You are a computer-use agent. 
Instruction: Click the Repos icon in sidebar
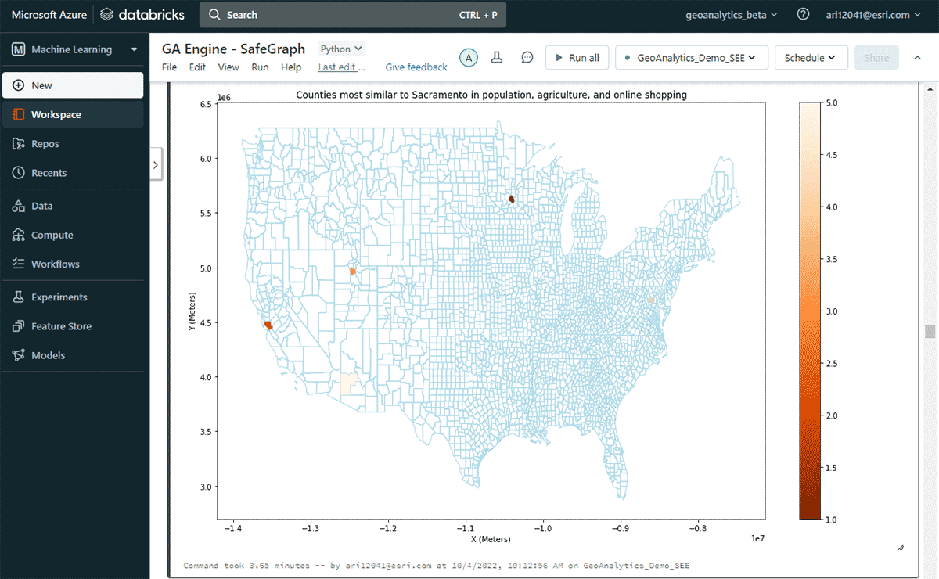click(x=19, y=144)
